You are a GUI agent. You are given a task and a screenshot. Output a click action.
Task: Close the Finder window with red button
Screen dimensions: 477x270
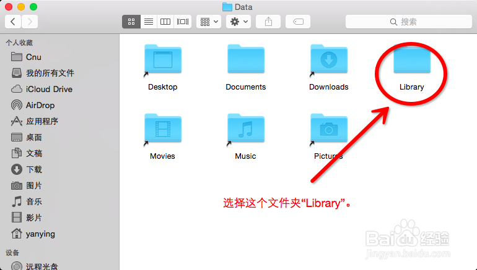coord(9,7)
